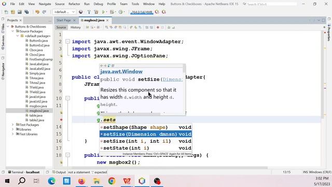Screen dimensions: 332x187
Task: Follow the Dimension link in the Javadoc popup
Action: click(x=172, y=79)
